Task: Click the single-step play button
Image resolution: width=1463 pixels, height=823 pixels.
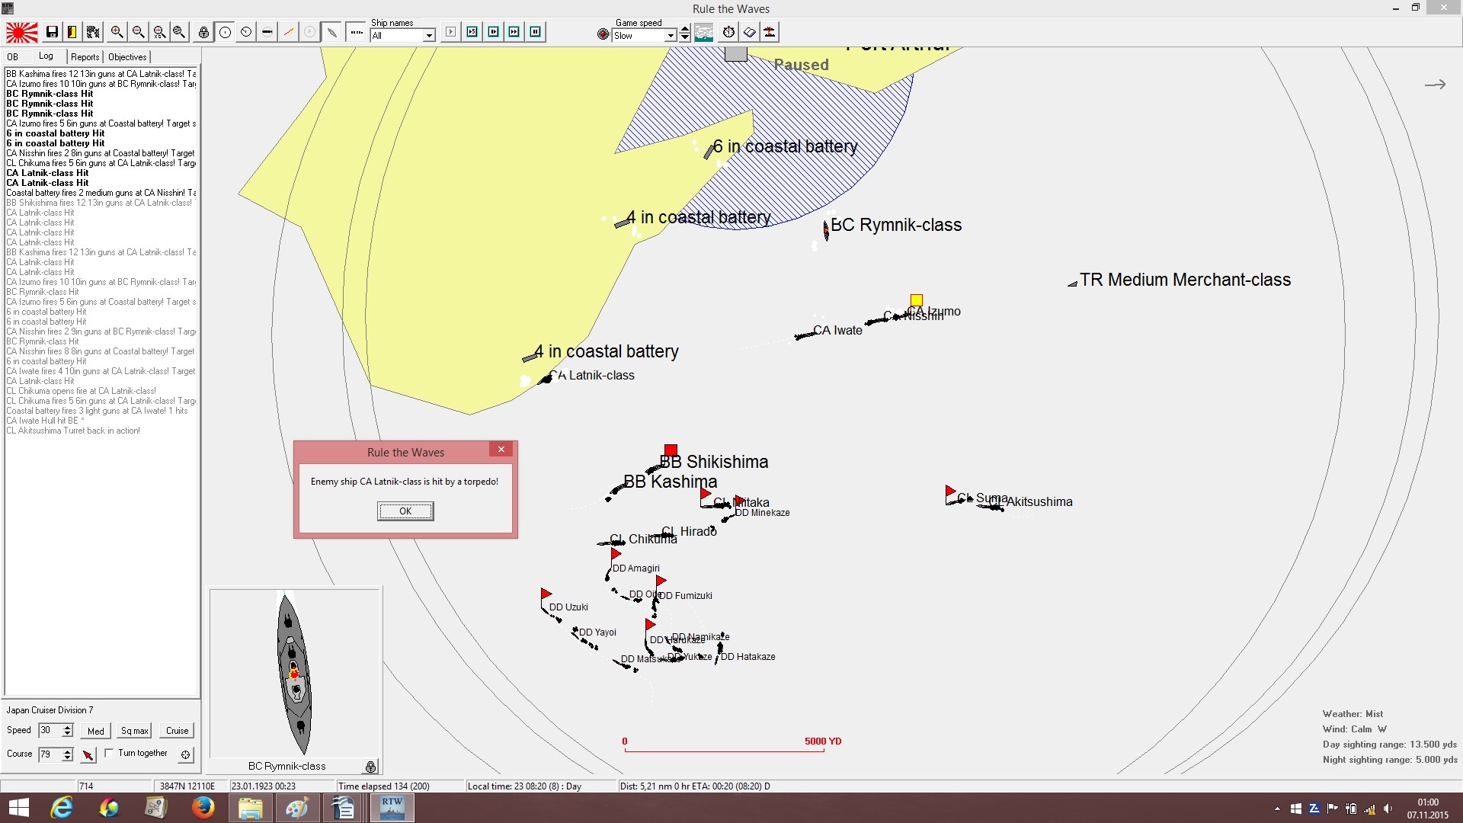Action: tap(451, 32)
